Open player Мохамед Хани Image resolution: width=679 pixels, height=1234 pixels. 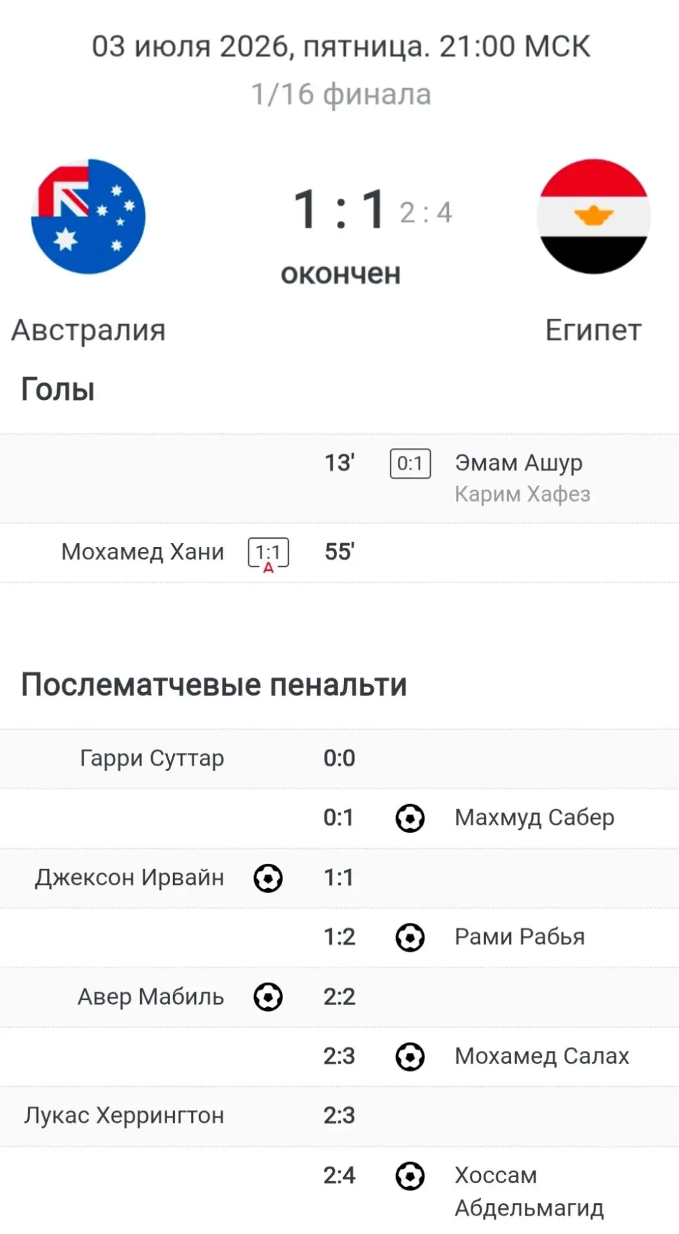tap(143, 551)
